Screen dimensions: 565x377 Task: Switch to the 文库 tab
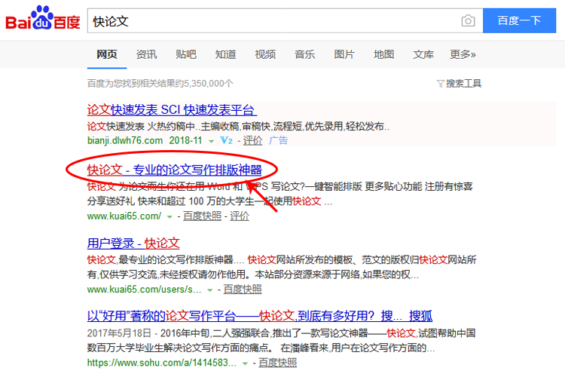coord(423,54)
